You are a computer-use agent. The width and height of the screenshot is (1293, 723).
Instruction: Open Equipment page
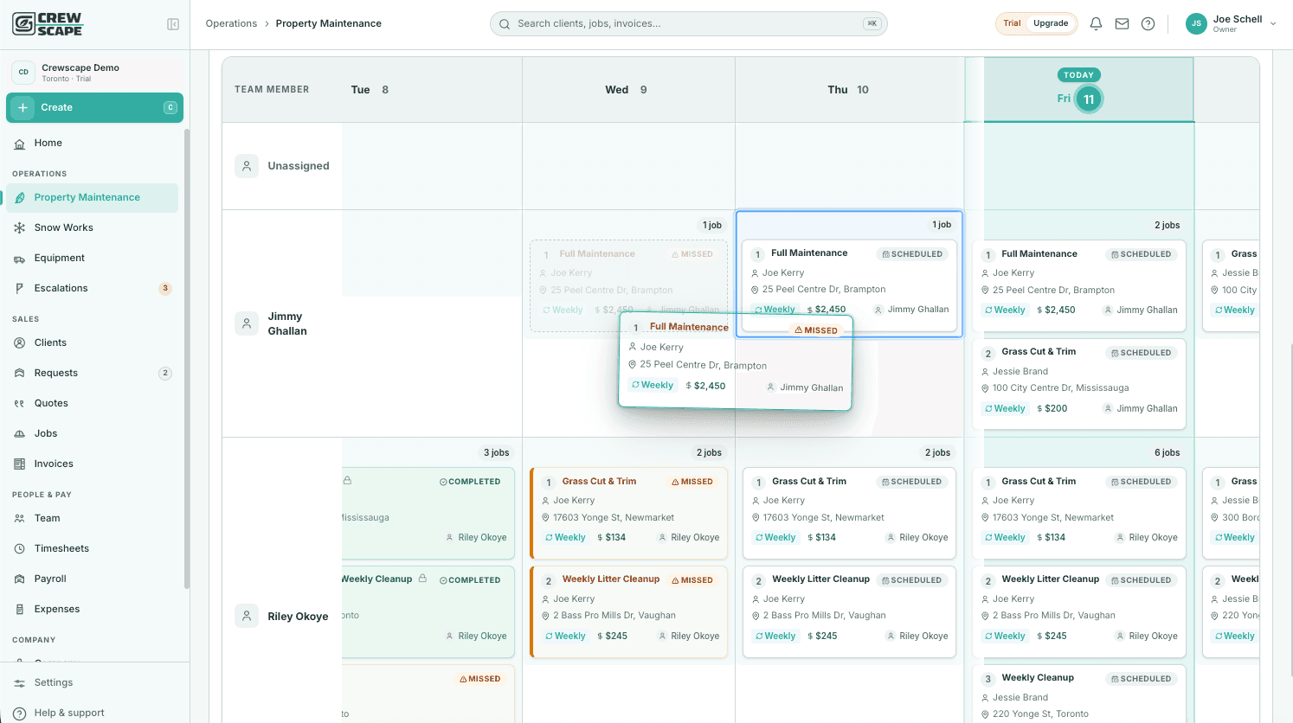pos(92,258)
